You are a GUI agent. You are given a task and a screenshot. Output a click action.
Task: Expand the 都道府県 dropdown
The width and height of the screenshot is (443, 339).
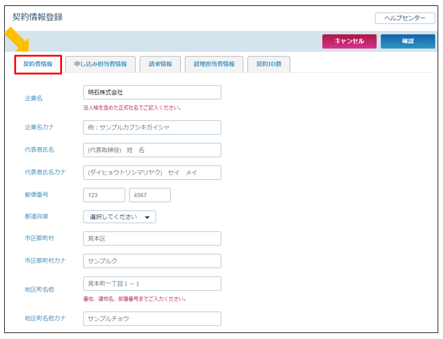pos(119,217)
